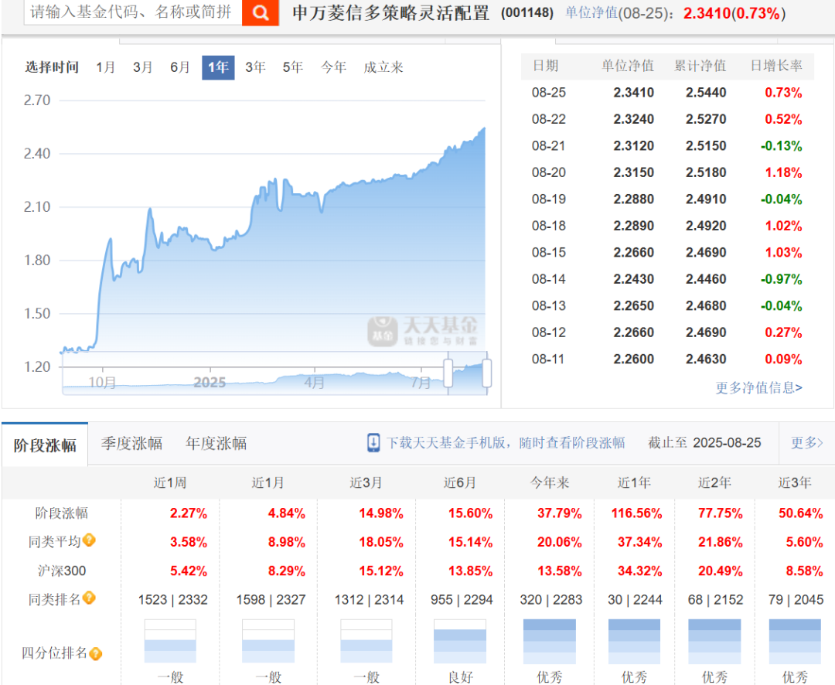Click left handle of chart range slider
This screenshot has height=685, width=835.
(x=448, y=373)
